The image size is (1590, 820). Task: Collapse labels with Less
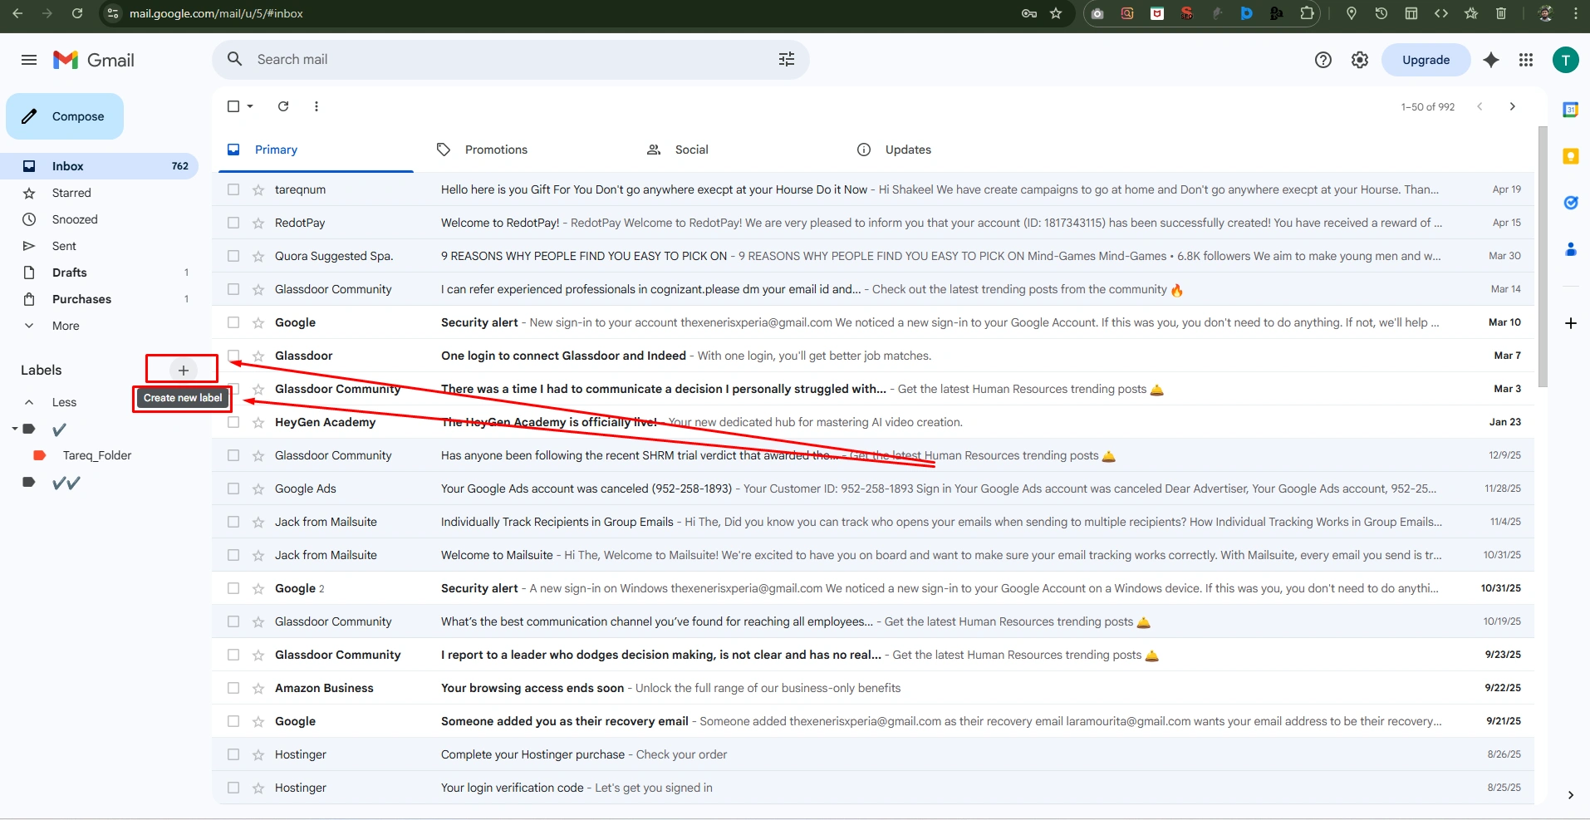pyautogui.click(x=64, y=402)
